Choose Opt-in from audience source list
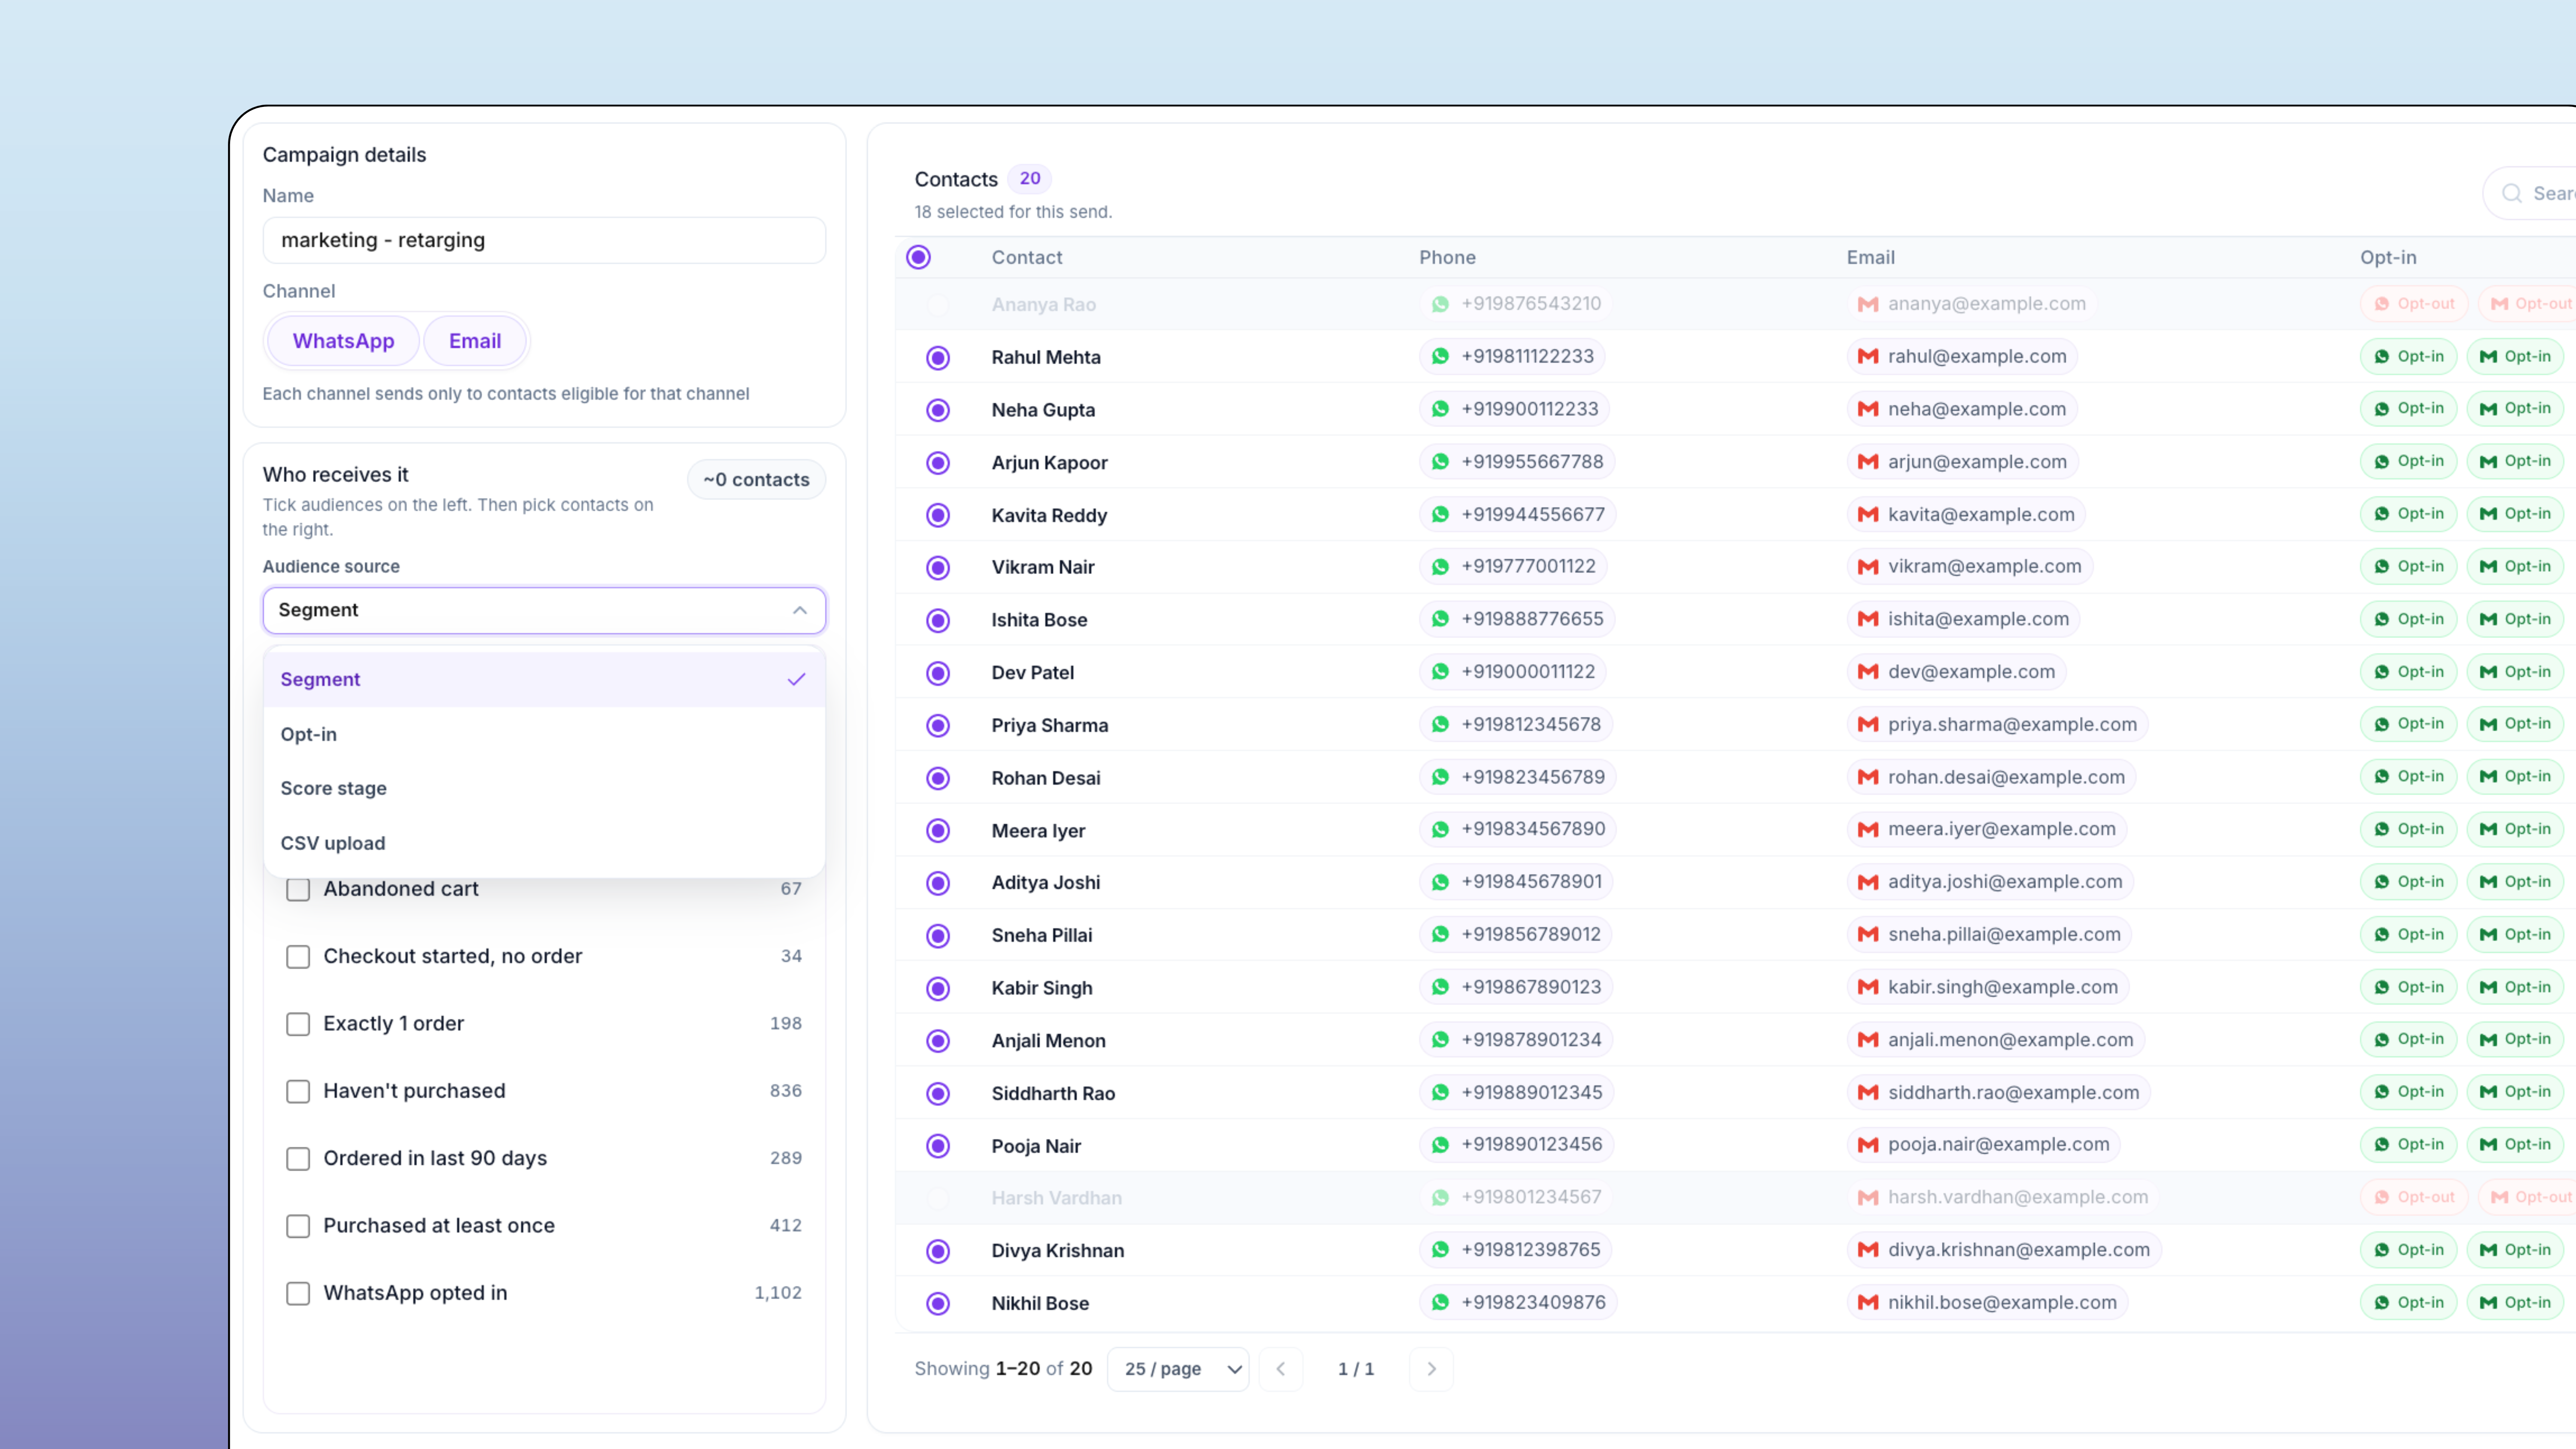The image size is (2576, 1449). point(544,734)
